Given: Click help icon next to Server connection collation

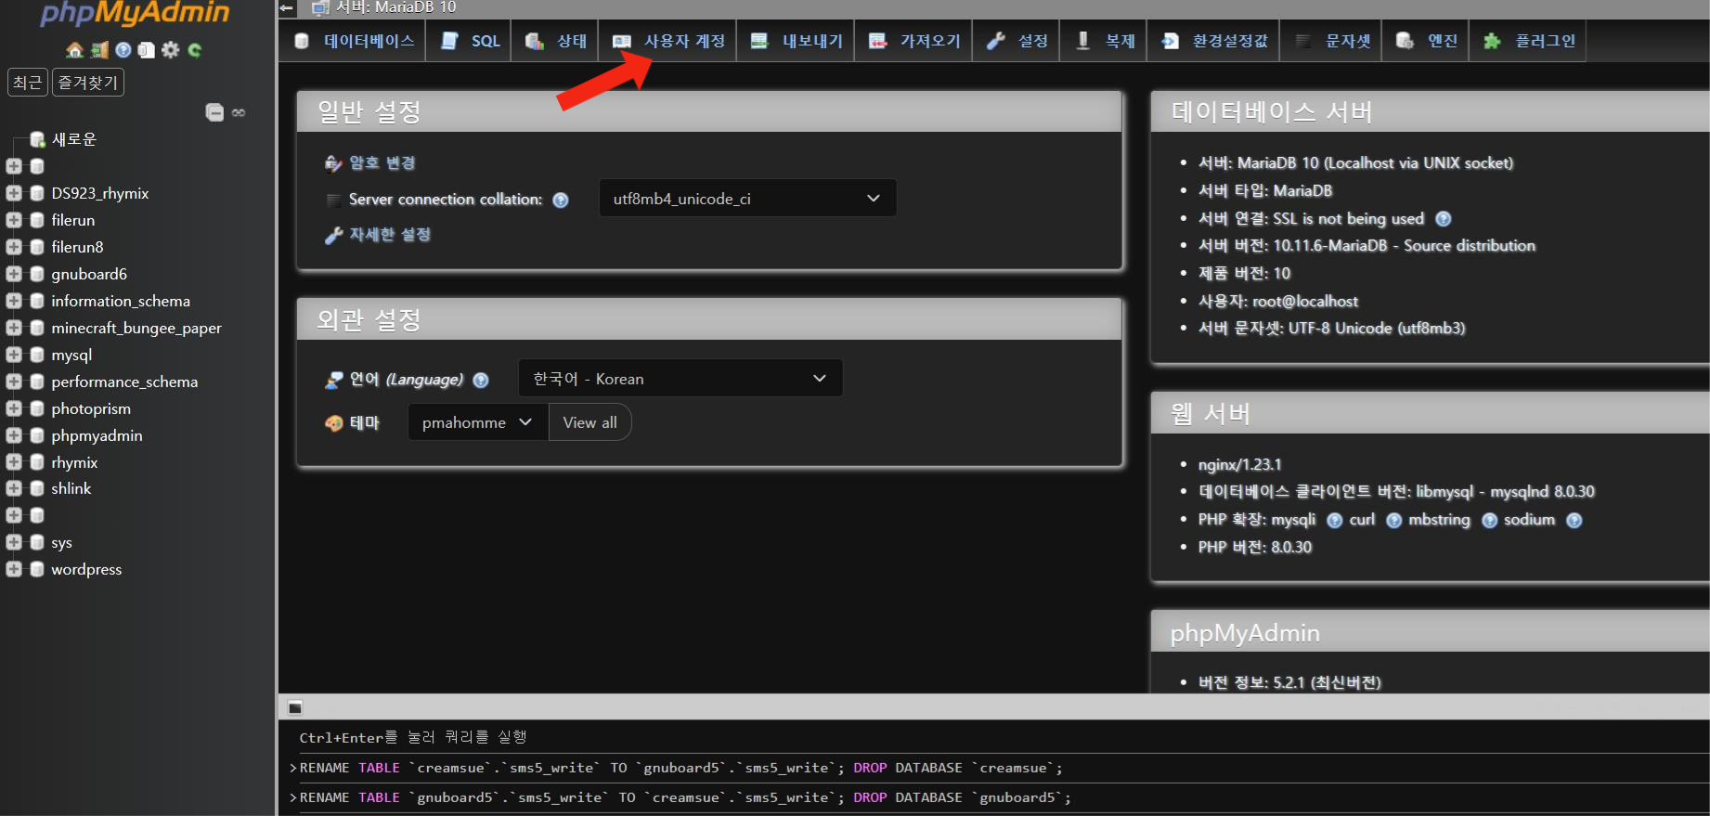Looking at the screenshot, I should click(561, 201).
